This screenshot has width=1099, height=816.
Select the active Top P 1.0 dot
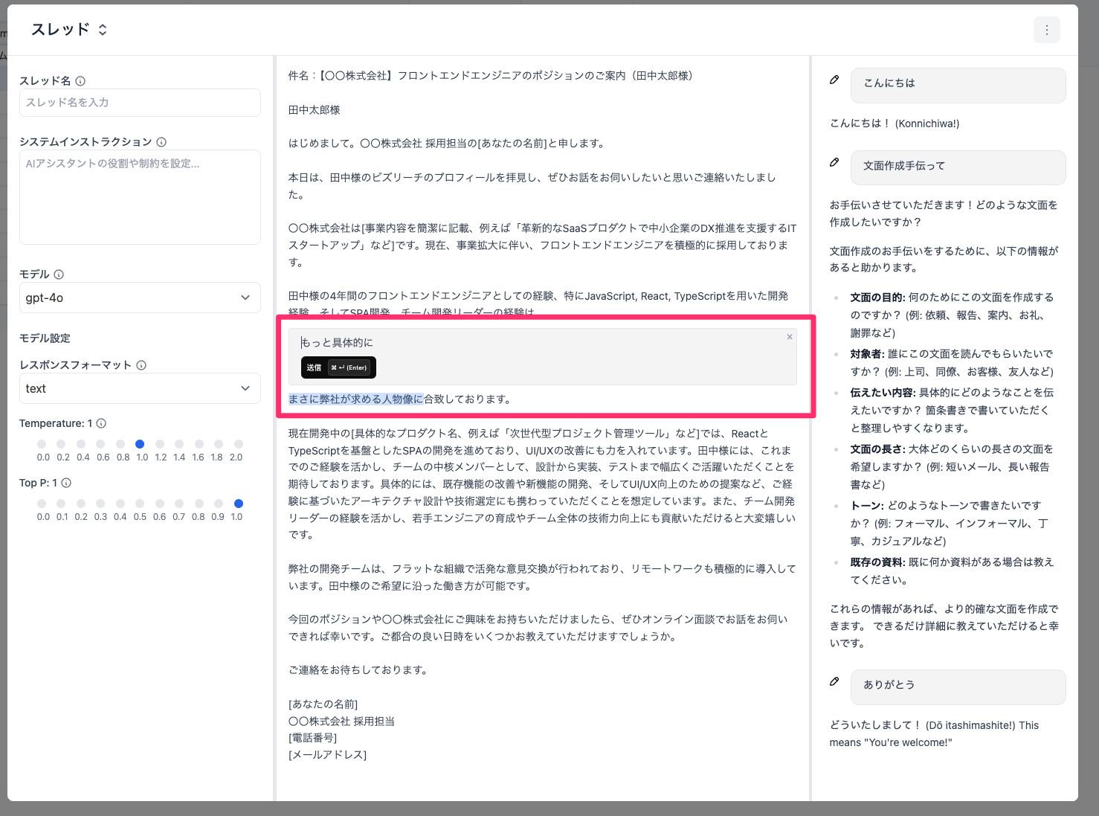coord(239,504)
